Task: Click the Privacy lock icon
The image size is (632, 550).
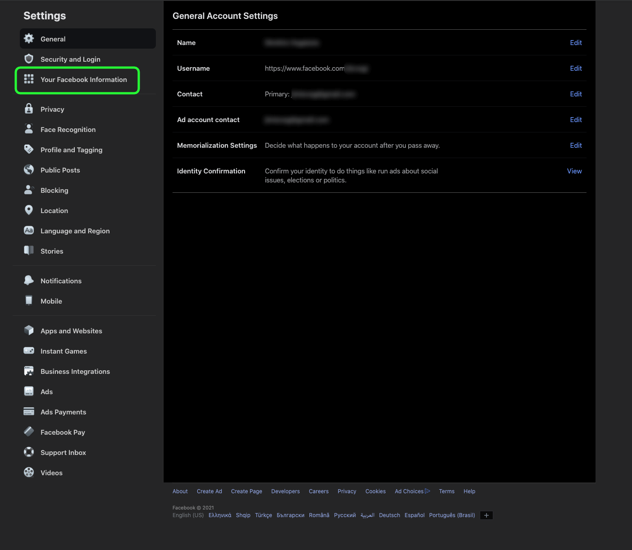Action: pos(29,109)
